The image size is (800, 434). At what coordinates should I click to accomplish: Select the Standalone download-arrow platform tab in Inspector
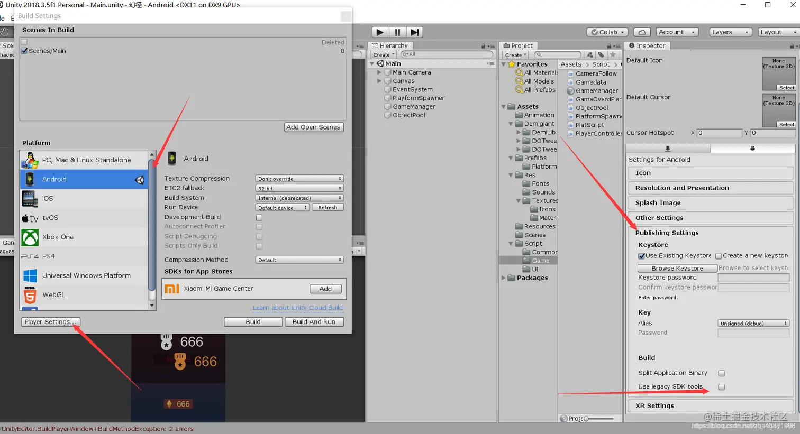point(668,149)
